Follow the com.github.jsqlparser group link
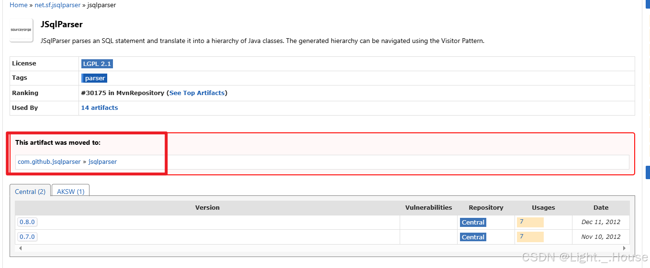This screenshot has width=650, height=268. pos(49,161)
